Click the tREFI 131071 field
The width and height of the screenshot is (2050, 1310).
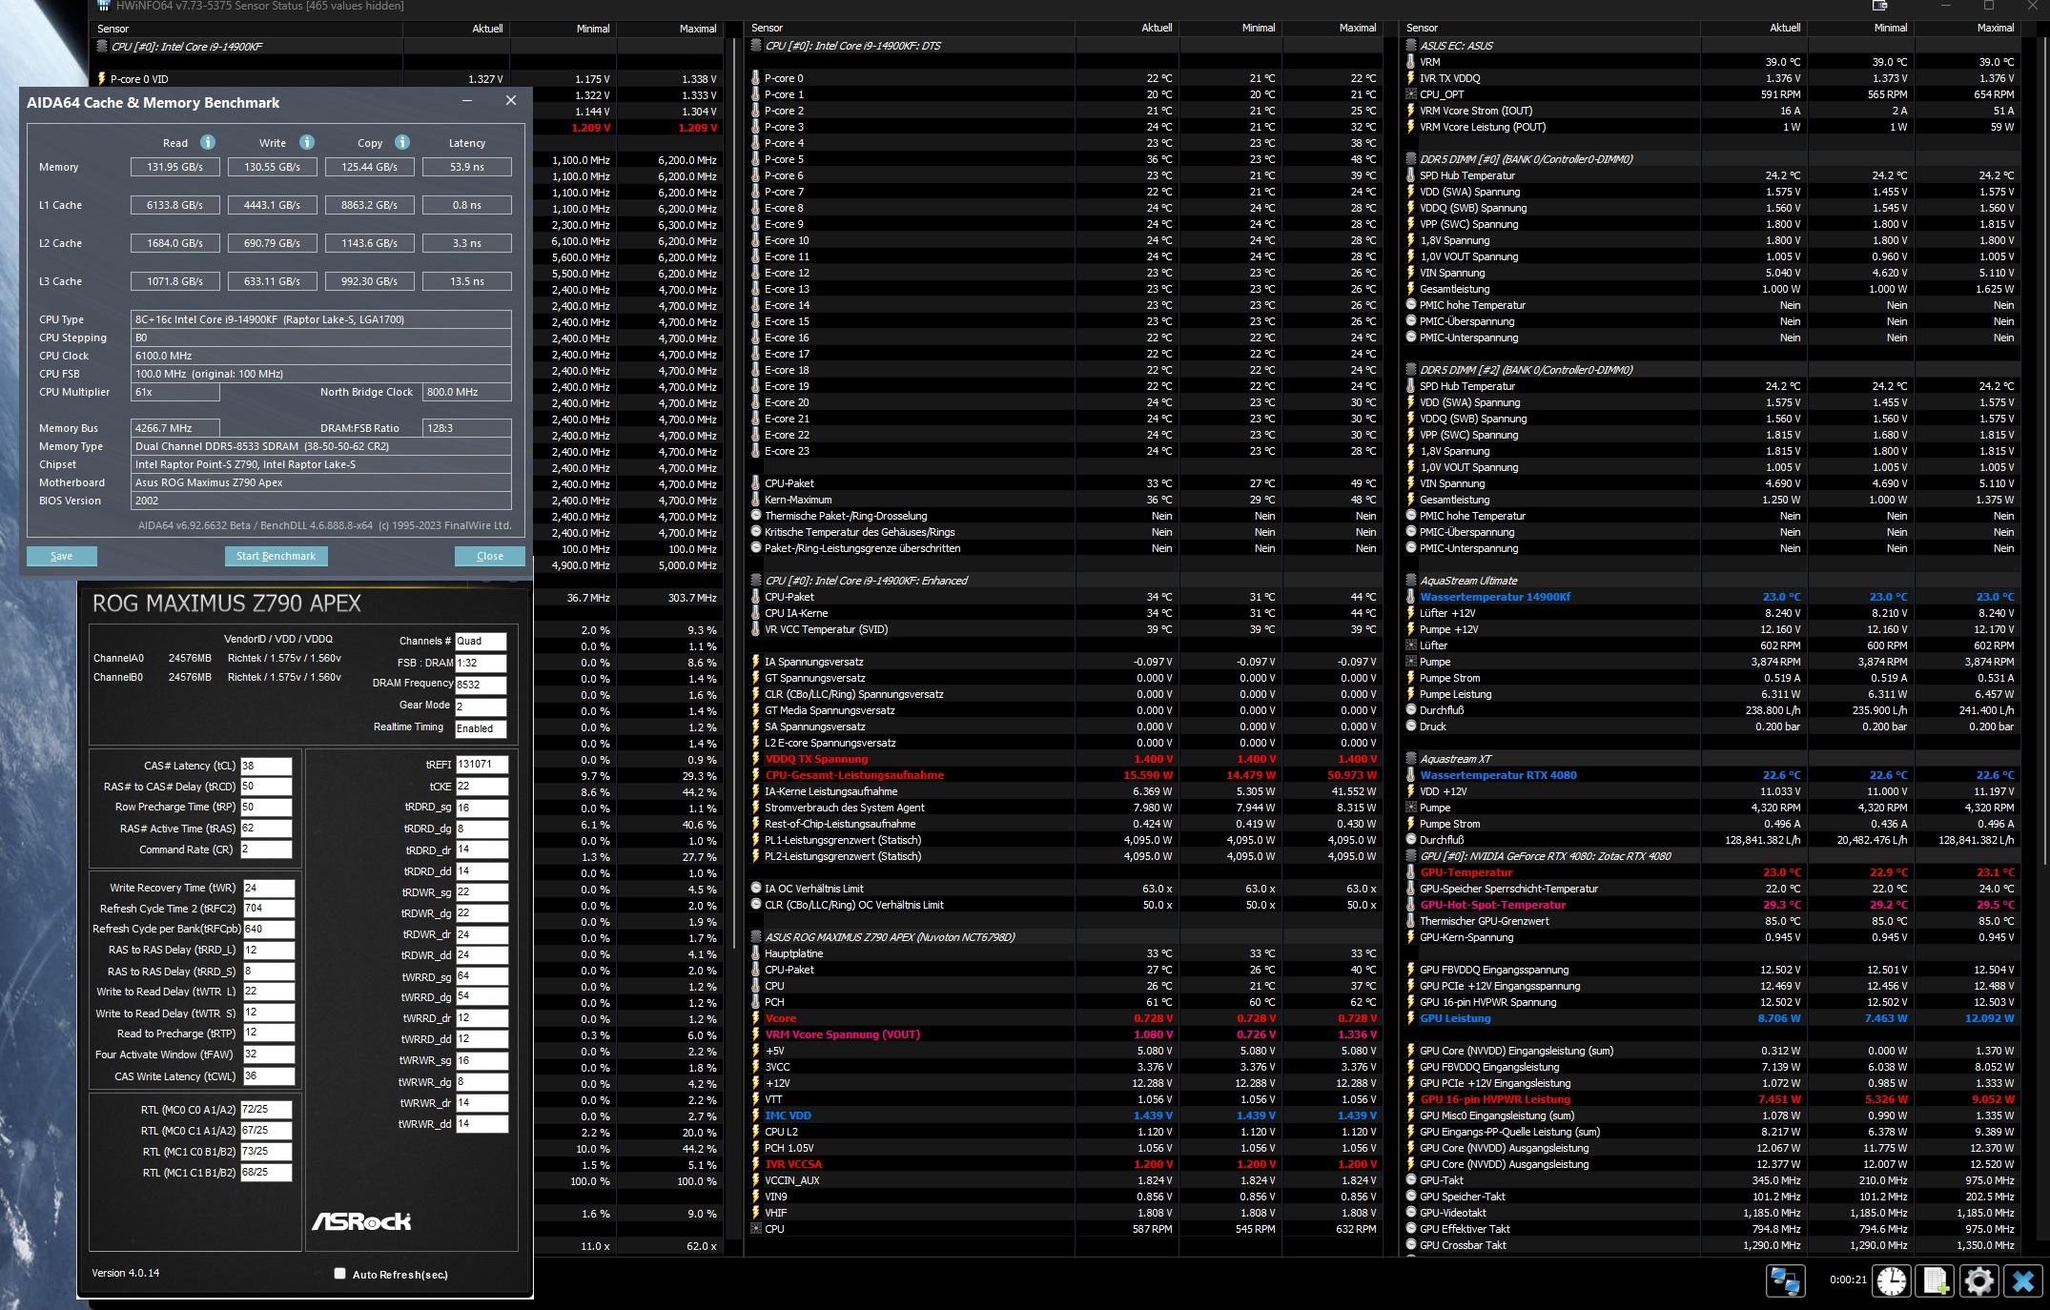pos(482,765)
